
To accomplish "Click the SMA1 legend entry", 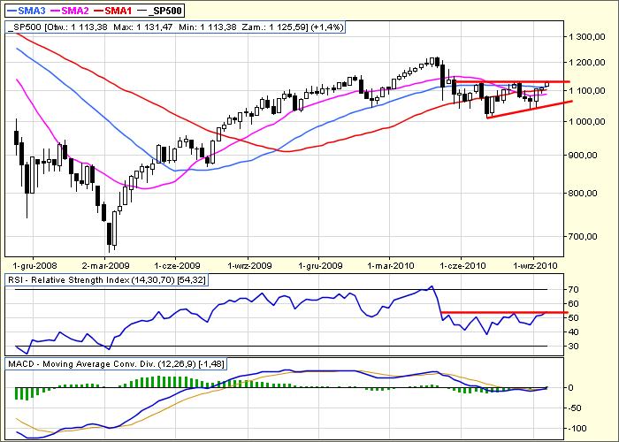I will point(113,11).
